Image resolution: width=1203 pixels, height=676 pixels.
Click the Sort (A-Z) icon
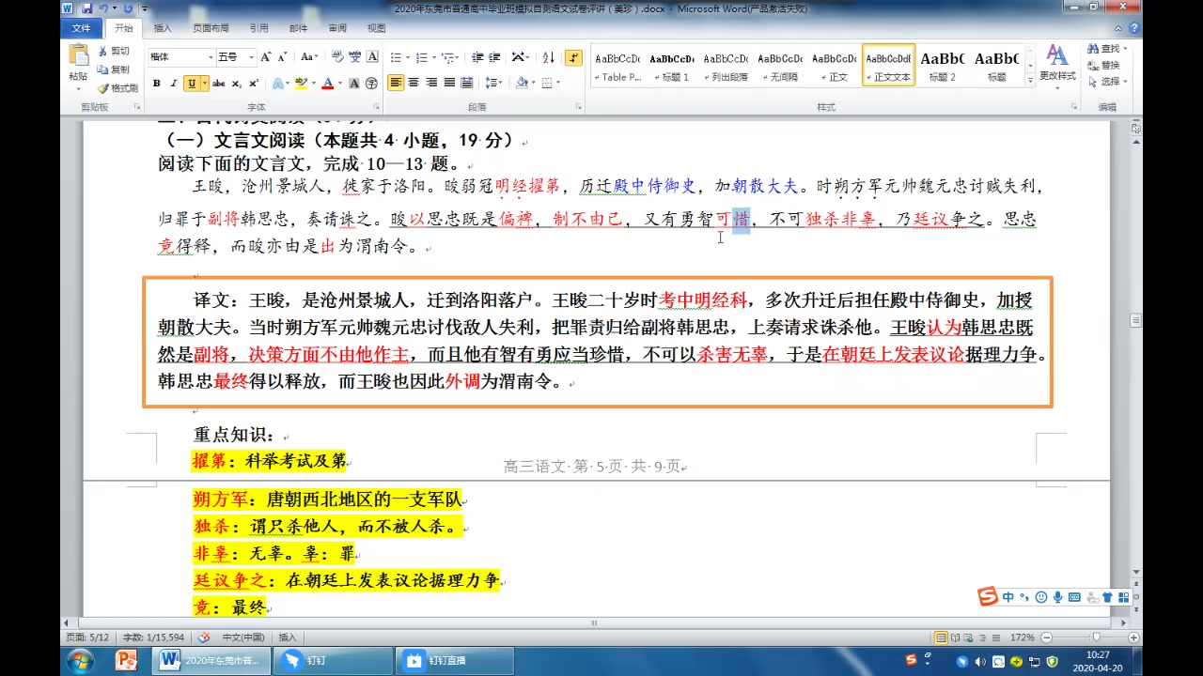click(548, 57)
